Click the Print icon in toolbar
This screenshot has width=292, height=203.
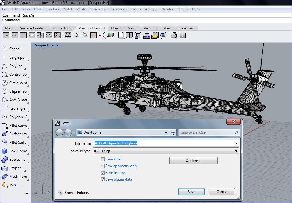click(174, 36)
